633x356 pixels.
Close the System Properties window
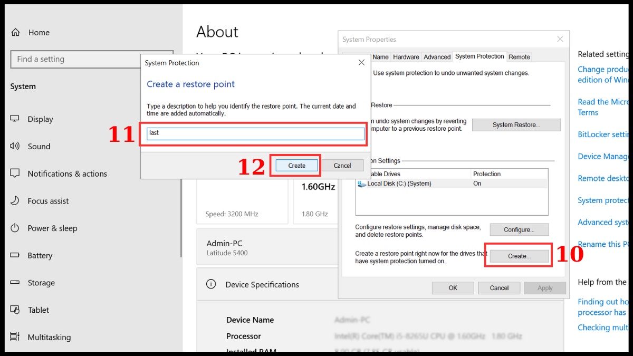[x=560, y=39]
